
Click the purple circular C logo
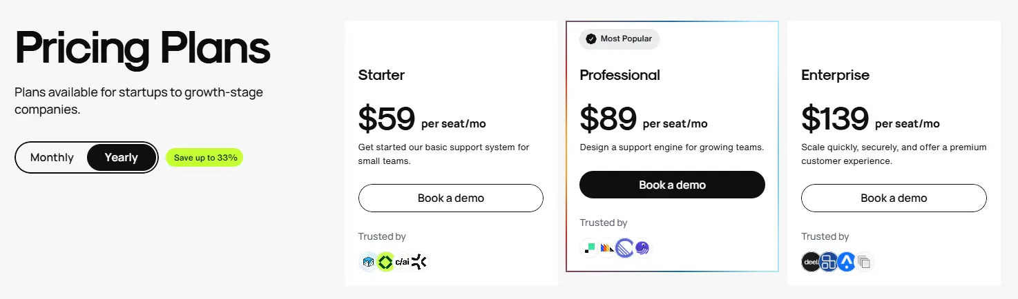[x=624, y=248]
